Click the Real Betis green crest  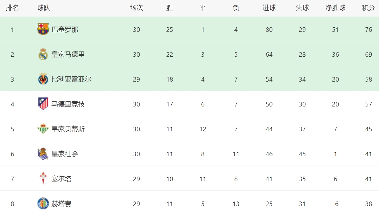pos(43,129)
